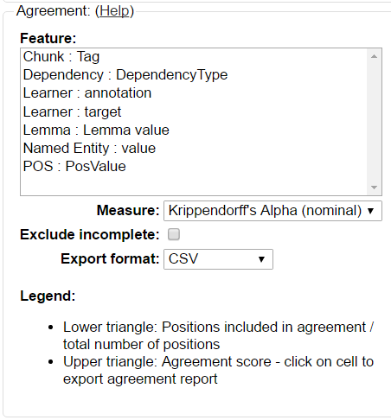Screen dimensions: 391x420
Task: Click feature list scrollbar down arrow
Action: (x=374, y=188)
